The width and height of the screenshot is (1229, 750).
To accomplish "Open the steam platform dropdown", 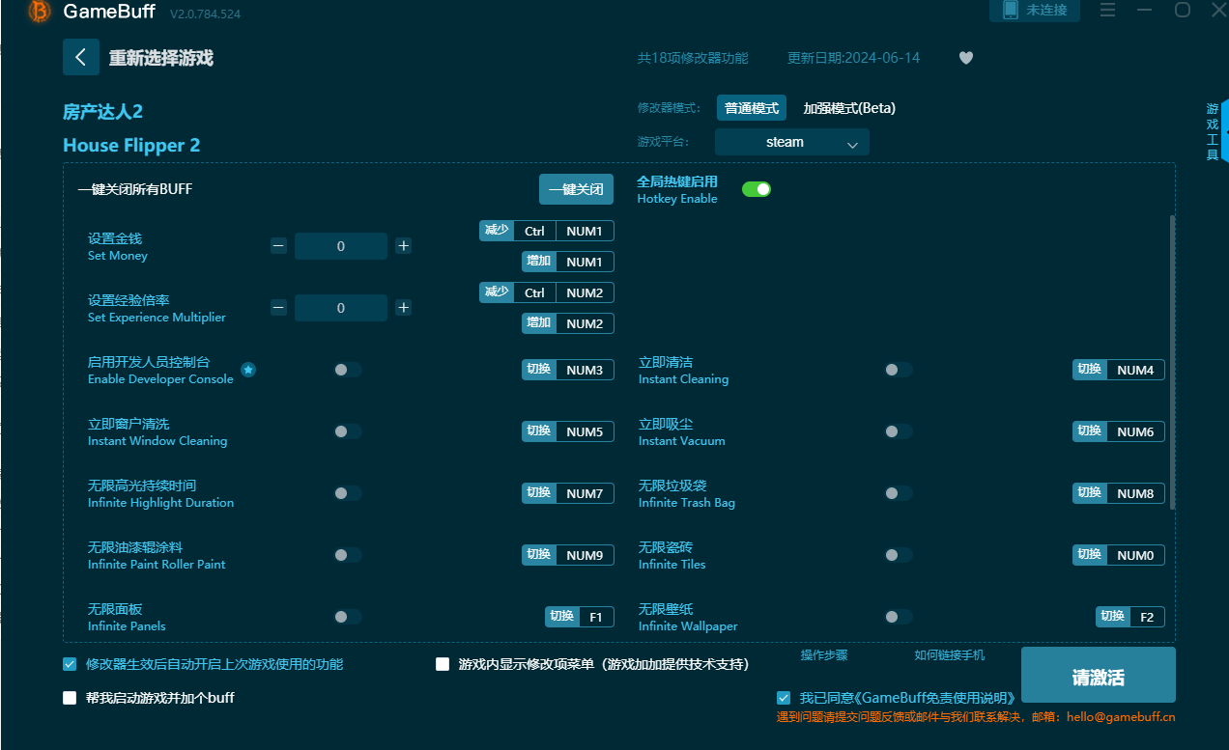I will (x=792, y=142).
